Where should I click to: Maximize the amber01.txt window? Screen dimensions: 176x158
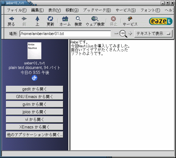coord(168,3)
